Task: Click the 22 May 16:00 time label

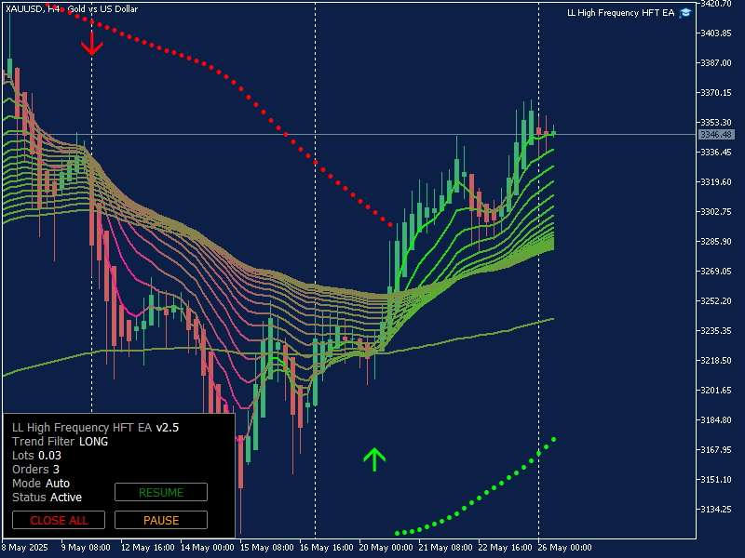Action: click(505, 547)
